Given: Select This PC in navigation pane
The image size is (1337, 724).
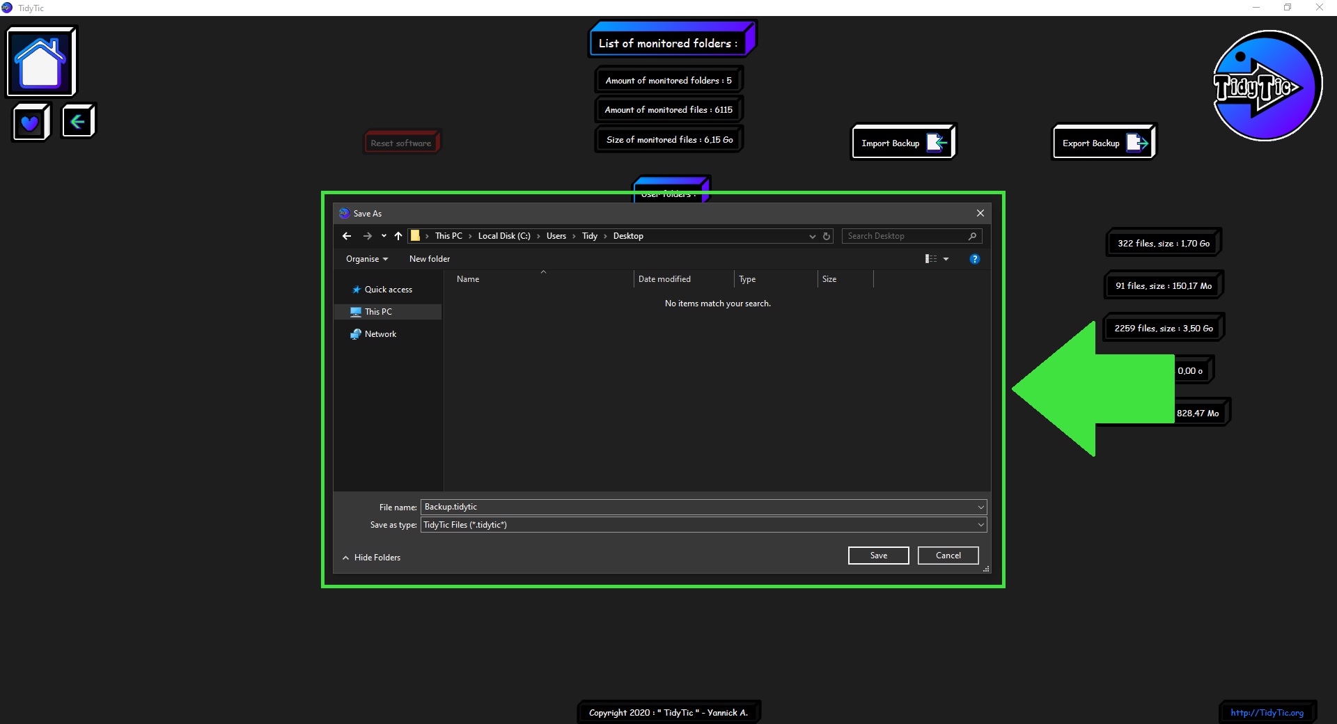Looking at the screenshot, I should pyautogui.click(x=388, y=312).
